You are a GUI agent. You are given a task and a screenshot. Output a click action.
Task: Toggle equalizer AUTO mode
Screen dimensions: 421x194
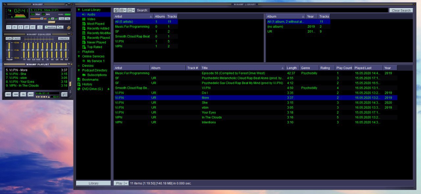[16, 38]
